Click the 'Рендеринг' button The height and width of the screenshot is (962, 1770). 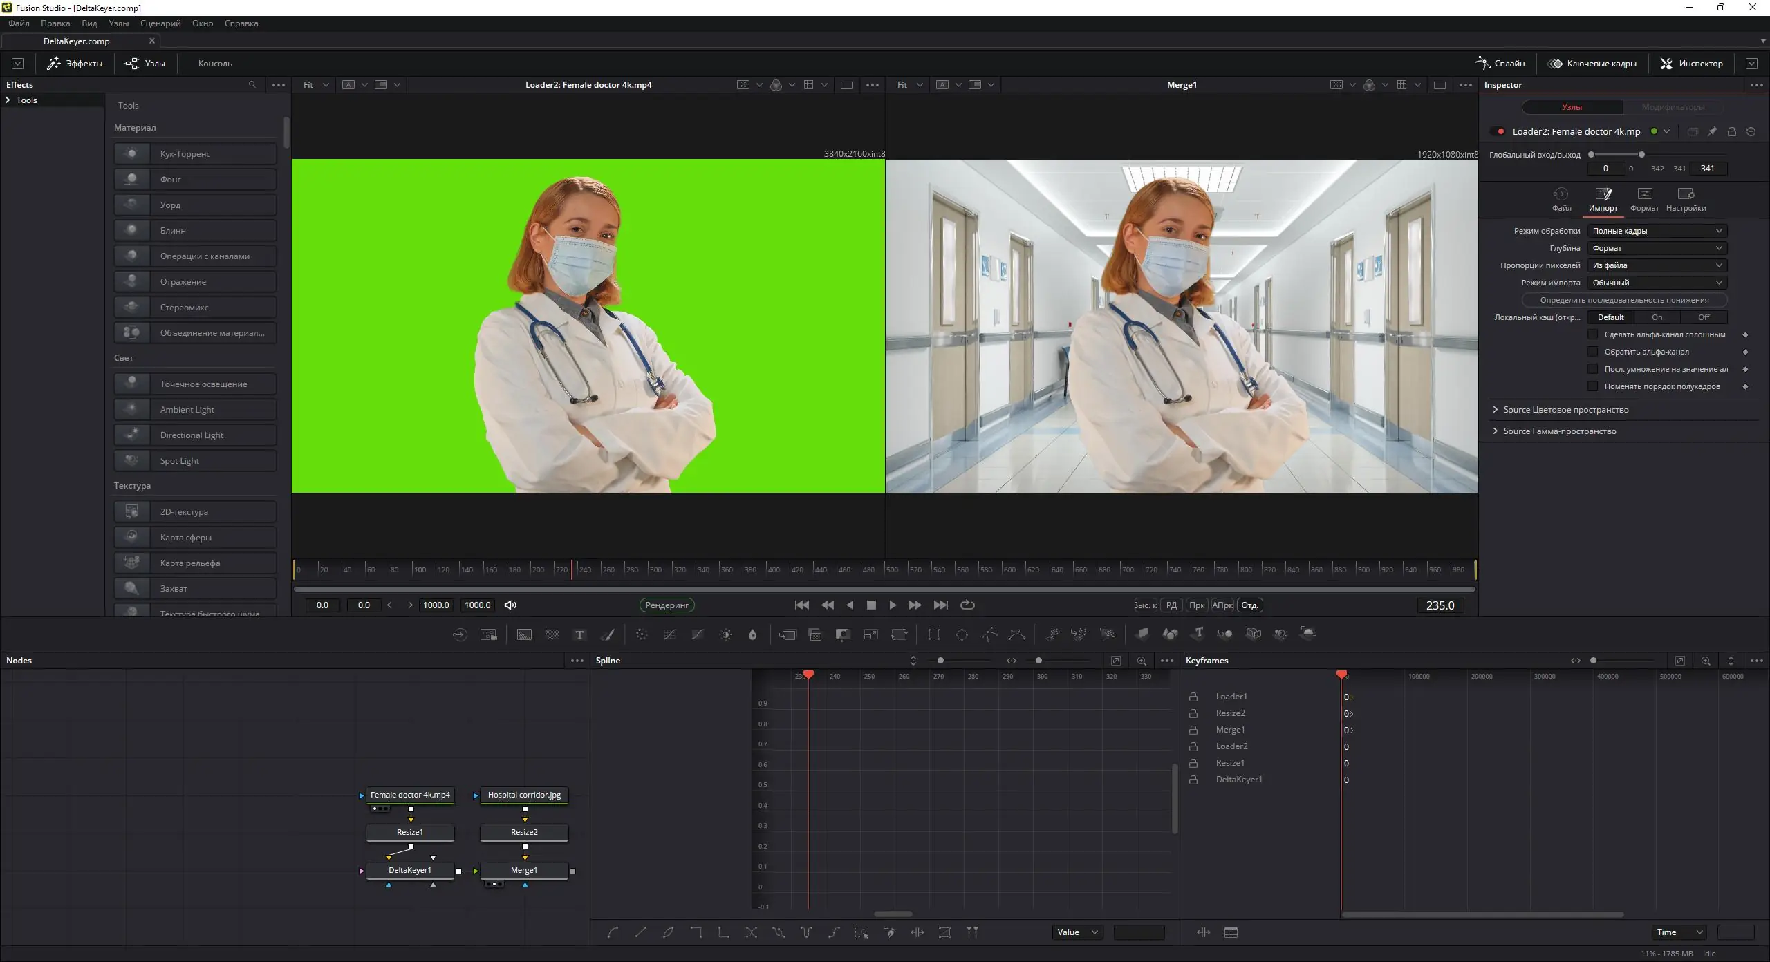click(667, 605)
